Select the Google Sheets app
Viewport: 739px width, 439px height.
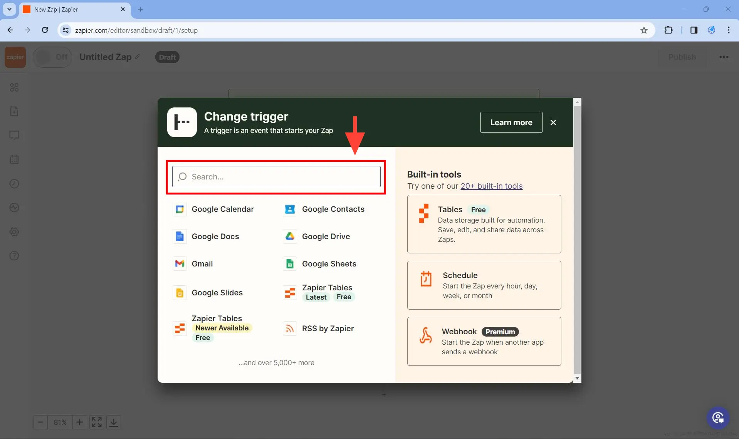click(x=320, y=264)
